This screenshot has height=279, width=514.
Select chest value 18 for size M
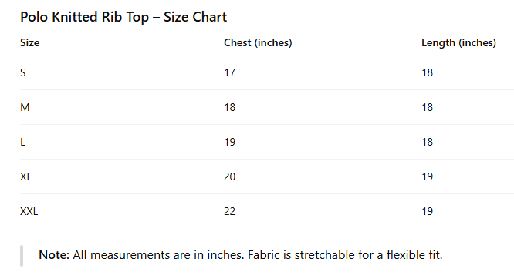tap(229, 107)
